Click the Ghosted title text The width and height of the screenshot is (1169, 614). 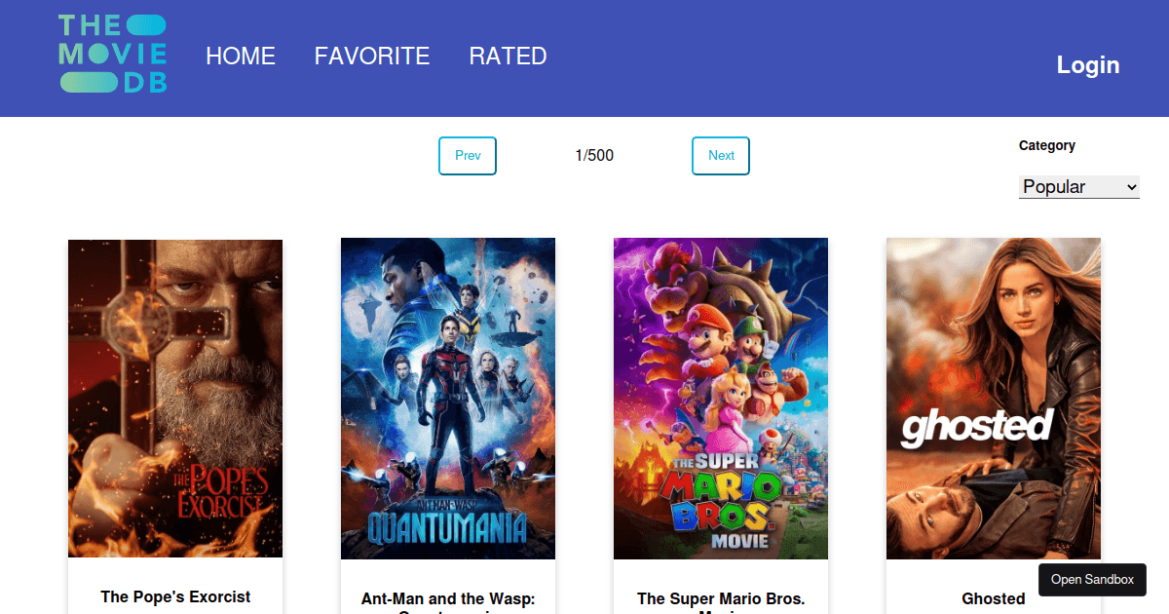(994, 598)
